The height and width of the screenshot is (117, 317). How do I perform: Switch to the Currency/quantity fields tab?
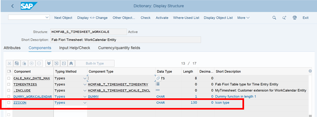click(x=119, y=48)
